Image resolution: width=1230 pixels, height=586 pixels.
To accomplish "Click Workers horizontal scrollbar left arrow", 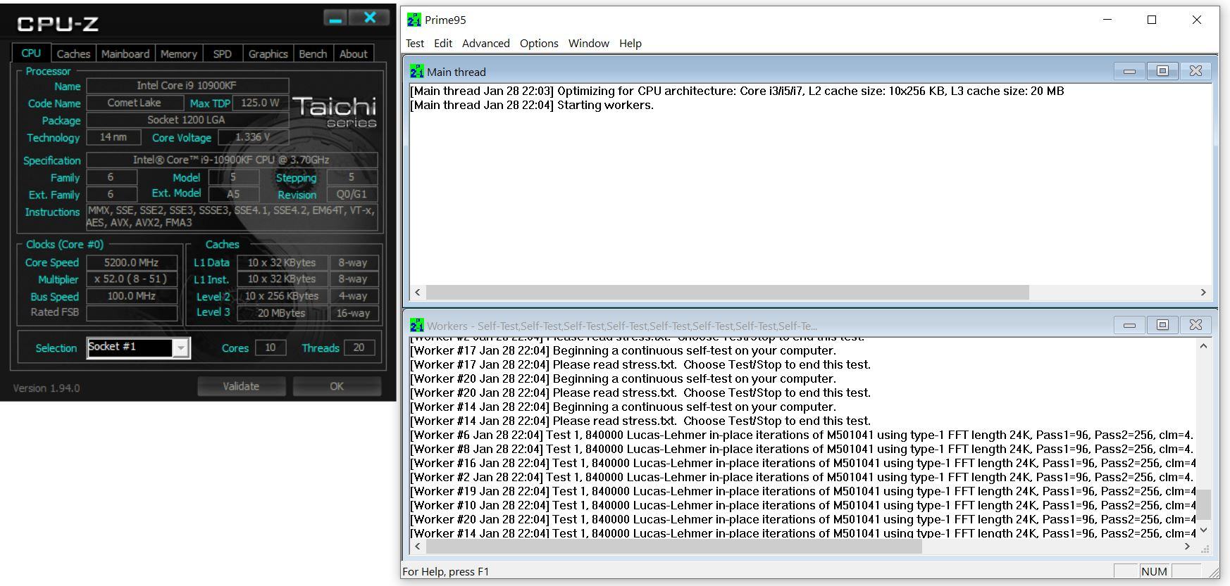I will coord(418,547).
